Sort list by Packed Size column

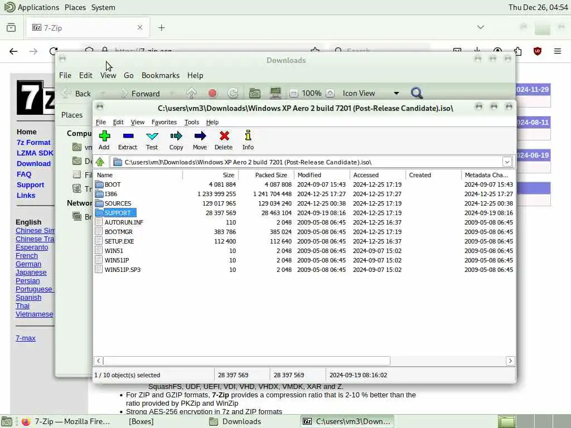coord(266,175)
